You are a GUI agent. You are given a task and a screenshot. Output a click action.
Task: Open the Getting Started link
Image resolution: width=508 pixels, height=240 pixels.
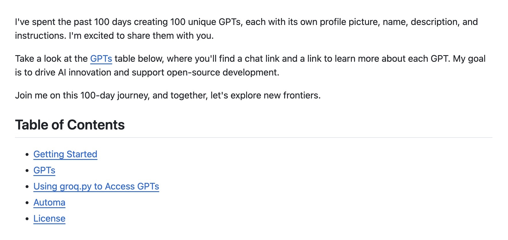click(x=65, y=154)
